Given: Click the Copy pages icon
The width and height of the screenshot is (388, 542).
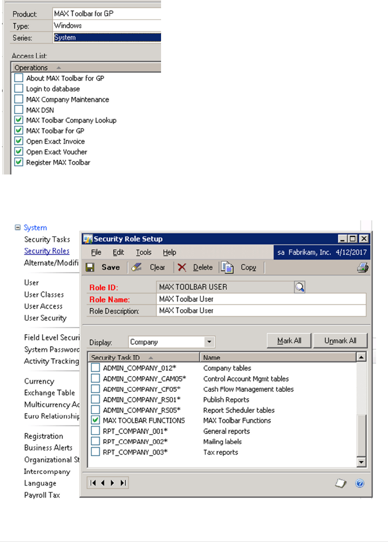Looking at the screenshot, I should (x=227, y=267).
